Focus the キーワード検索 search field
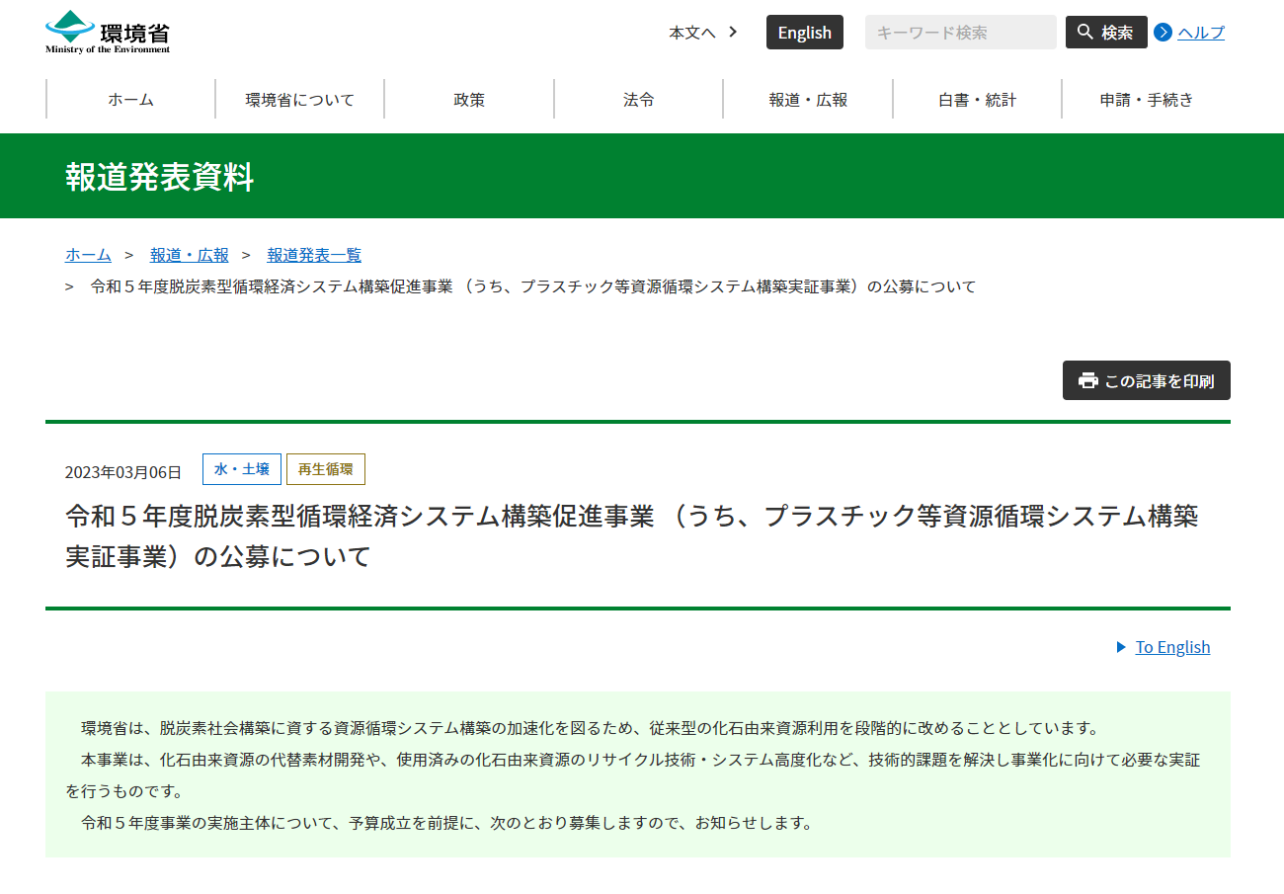This screenshot has height=894, width=1284. (960, 33)
